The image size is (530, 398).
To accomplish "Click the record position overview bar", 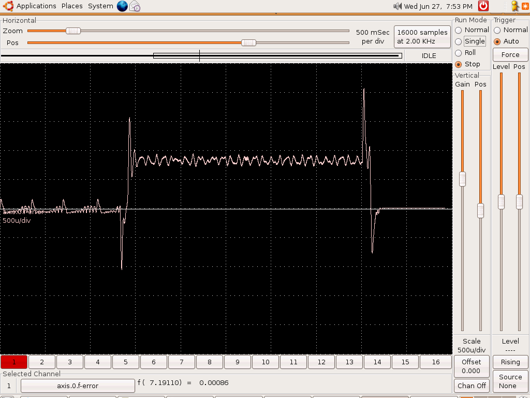I will pyautogui.click(x=202, y=56).
